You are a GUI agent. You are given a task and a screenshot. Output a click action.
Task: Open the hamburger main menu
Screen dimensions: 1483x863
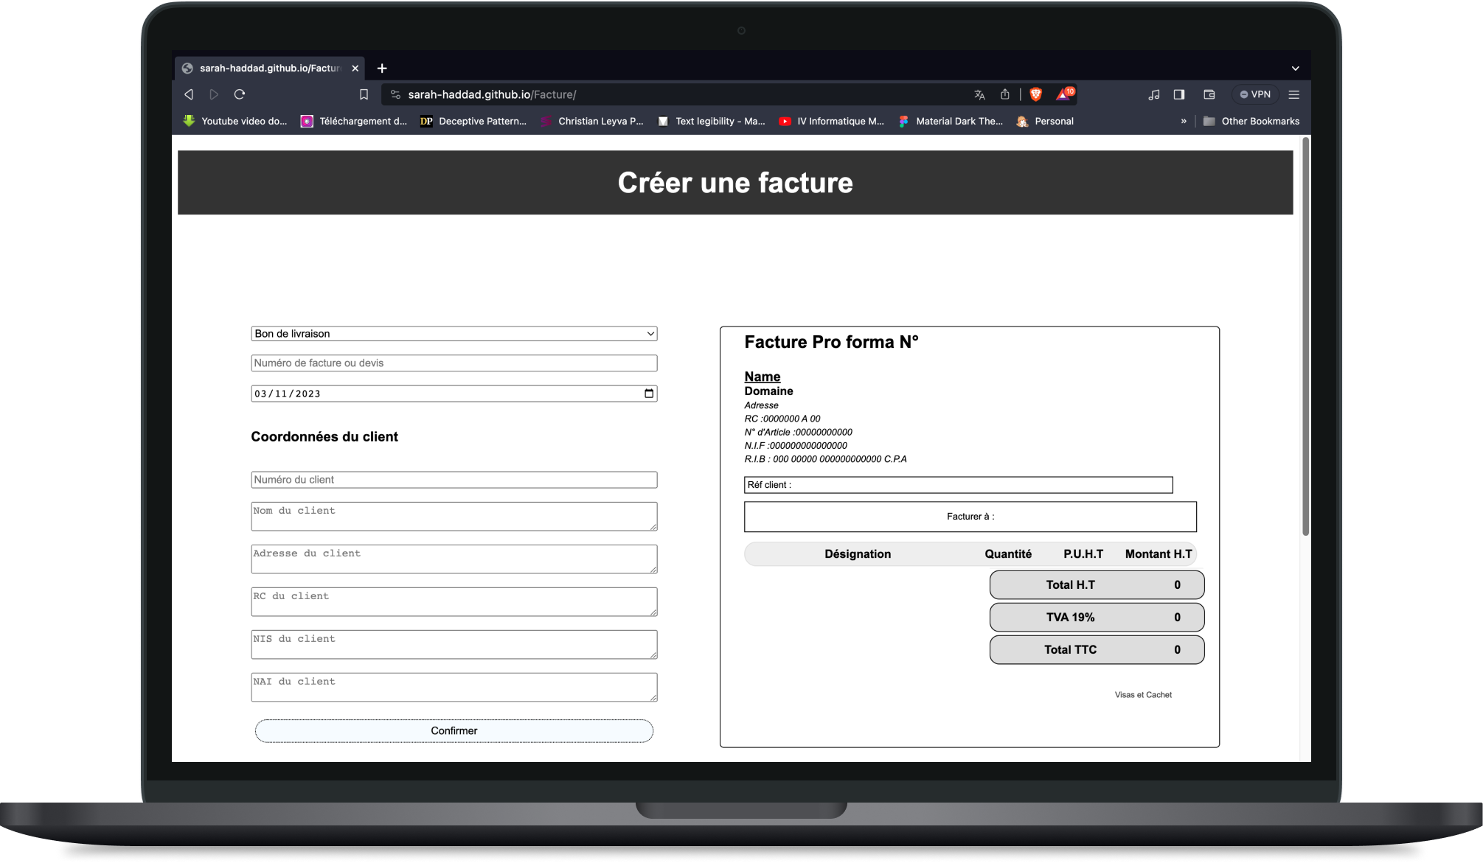pos(1294,94)
